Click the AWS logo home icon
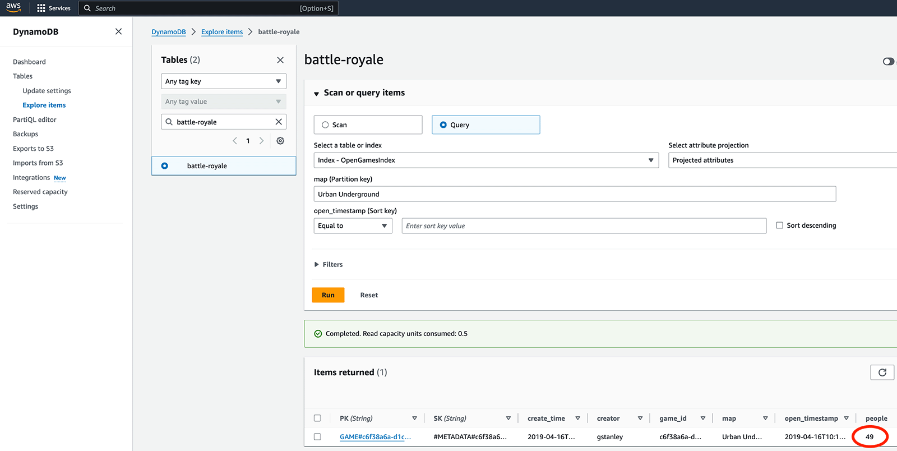Screen dimensions: 897x451 (13, 7)
